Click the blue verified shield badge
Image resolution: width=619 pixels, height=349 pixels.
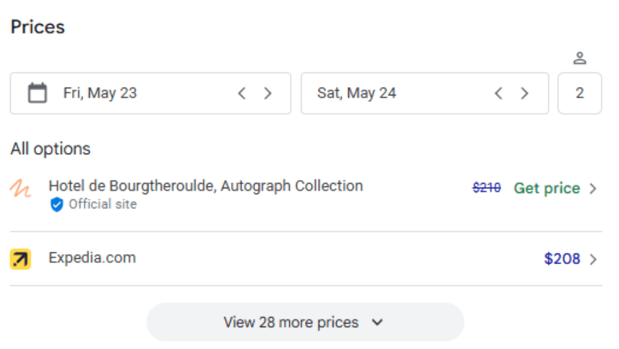point(57,205)
